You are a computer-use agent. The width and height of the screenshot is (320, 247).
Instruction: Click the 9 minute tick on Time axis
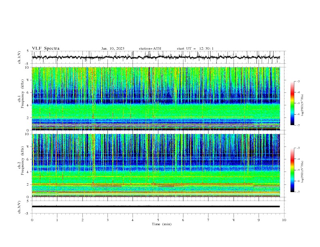pos(259,220)
